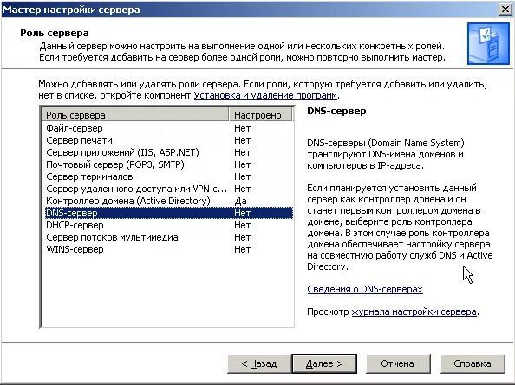Select the DHCP-сервер role

168,226
